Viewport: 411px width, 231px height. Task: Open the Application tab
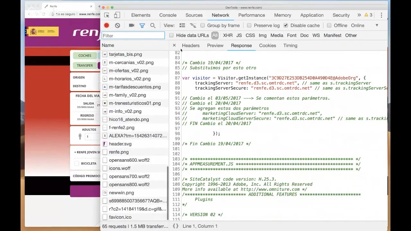pyautogui.click(x=312, y=15)
